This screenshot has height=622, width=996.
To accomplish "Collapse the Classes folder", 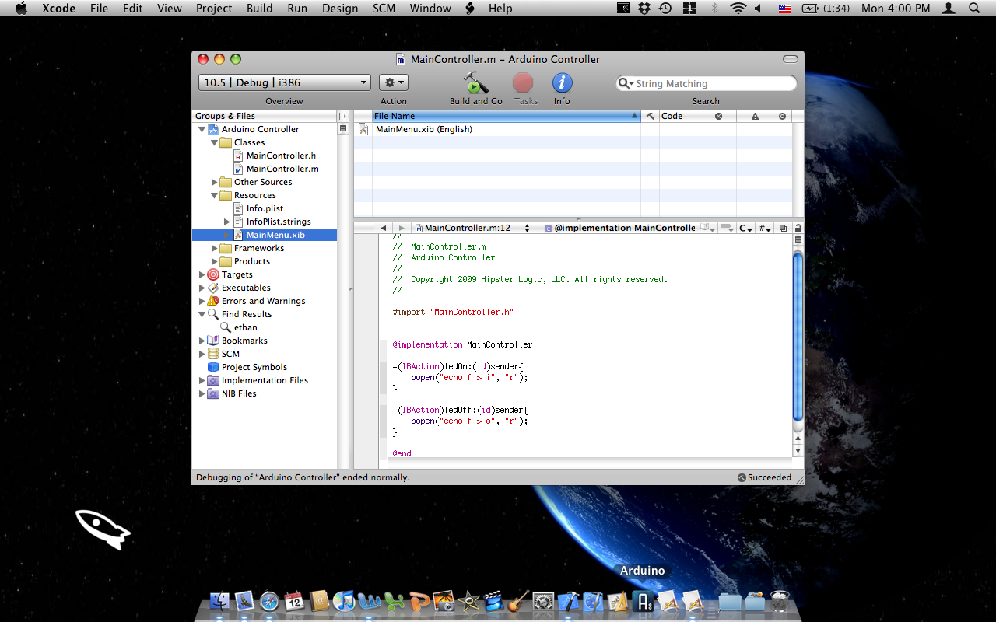I will click(x=215, y=142).
